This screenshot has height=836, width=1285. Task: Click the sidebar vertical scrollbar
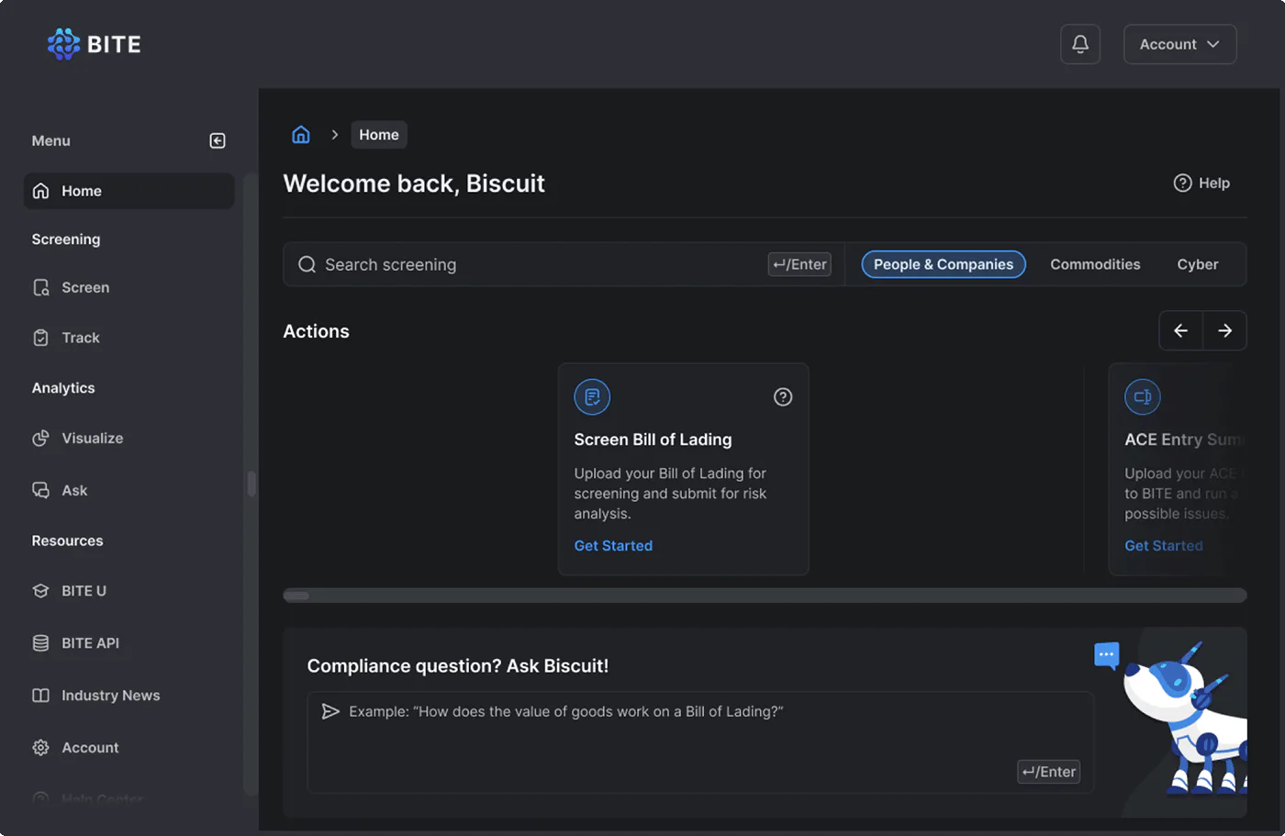point(251,484)
